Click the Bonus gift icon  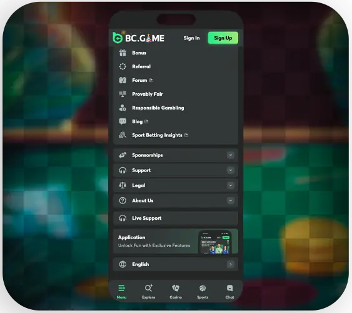click(x=123, y=53)
